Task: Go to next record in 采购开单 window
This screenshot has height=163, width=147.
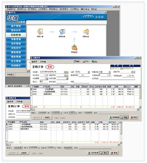Action: [43, 62]
